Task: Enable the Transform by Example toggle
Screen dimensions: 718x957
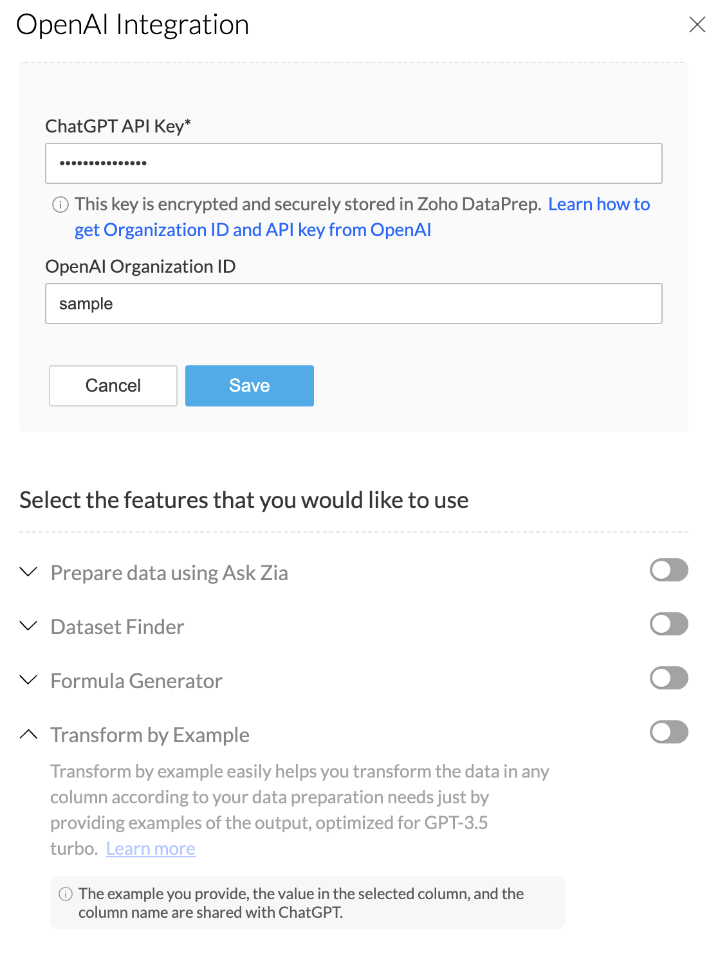Action: [668, 732]
